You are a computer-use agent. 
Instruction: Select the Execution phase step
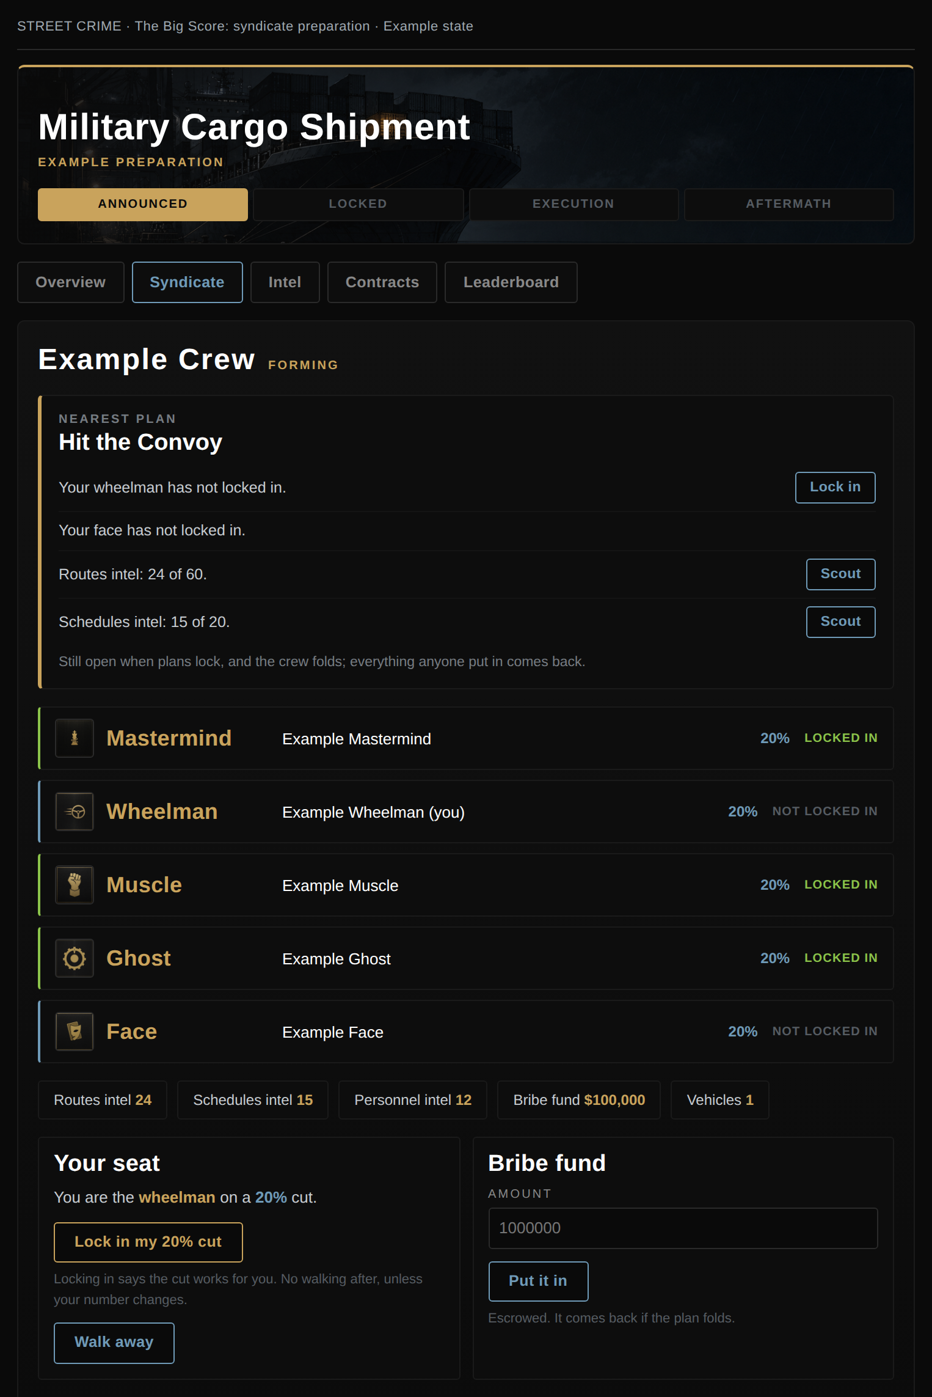573,204
